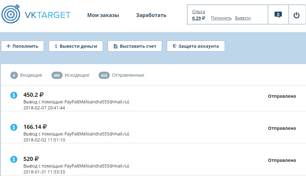Click the Вывести деньги button

point(76,46)
